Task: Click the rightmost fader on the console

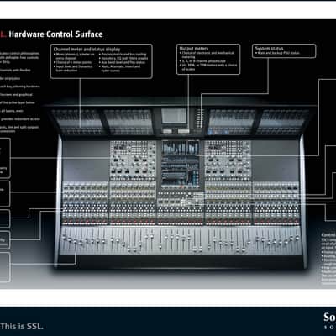Action: (297, 239)
